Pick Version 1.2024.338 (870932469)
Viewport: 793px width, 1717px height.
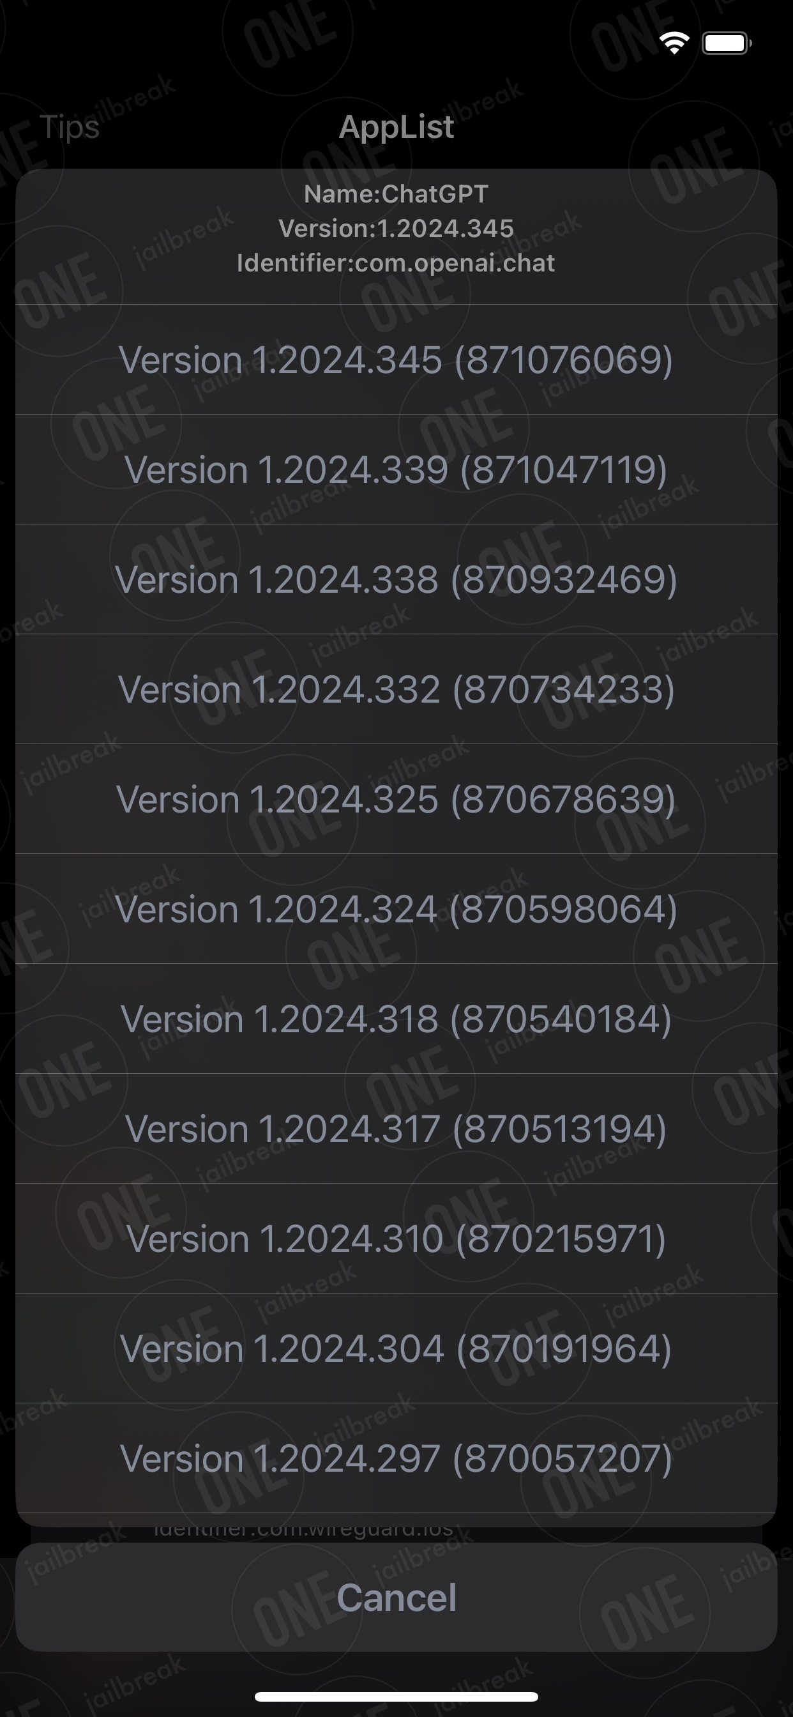[396, 580]
